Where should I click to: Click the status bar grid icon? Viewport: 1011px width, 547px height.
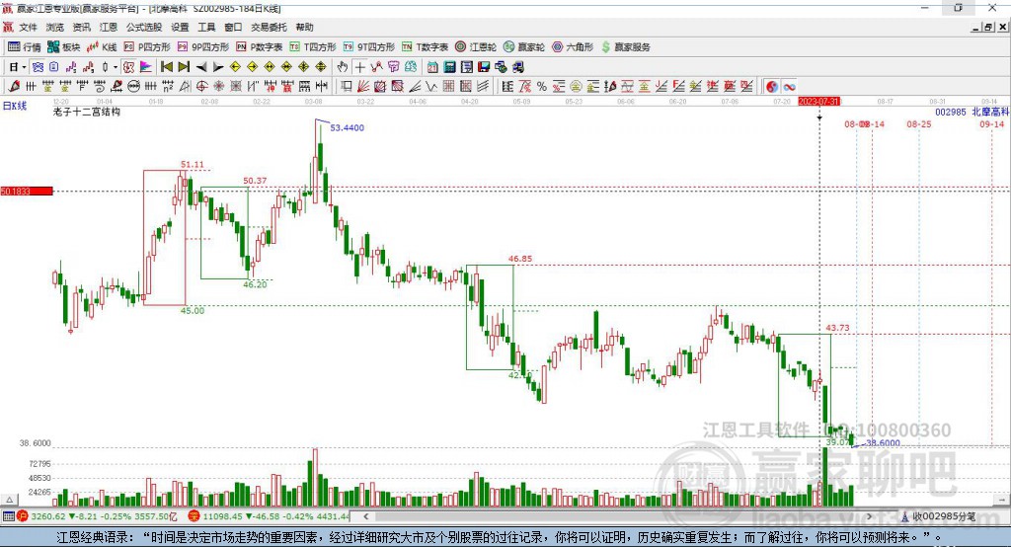(8, 516)
